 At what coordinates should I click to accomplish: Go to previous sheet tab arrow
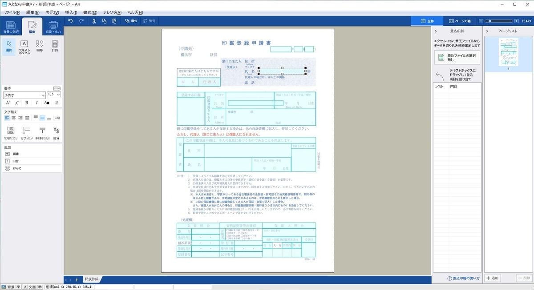pyautogui.click(x=66, y=280)
